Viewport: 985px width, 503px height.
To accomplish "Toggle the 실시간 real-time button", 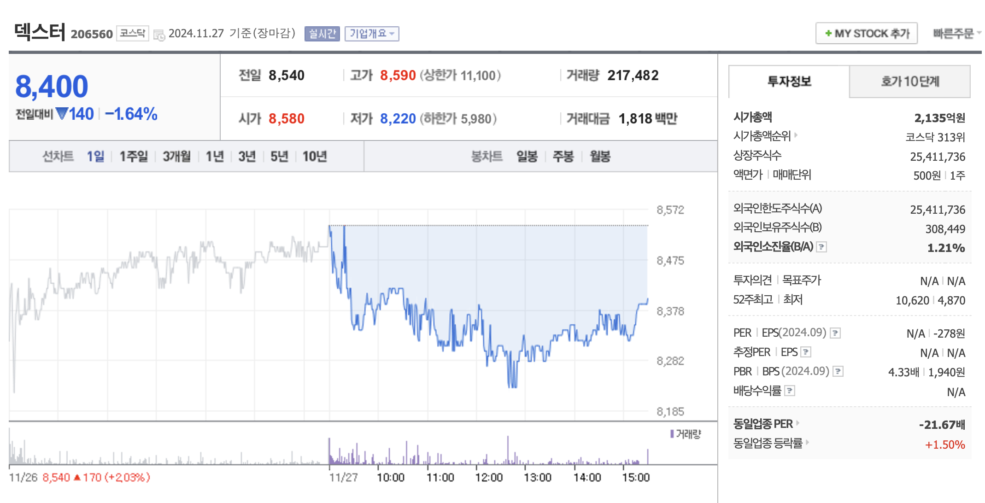I will (x=322, y=34).
